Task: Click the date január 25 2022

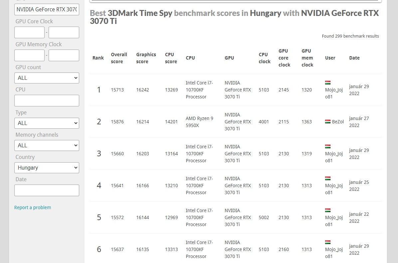Action: [x=359, y=186]
